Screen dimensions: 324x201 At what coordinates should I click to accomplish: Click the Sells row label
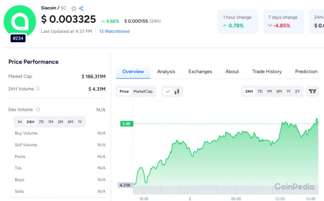click(19, 191)
